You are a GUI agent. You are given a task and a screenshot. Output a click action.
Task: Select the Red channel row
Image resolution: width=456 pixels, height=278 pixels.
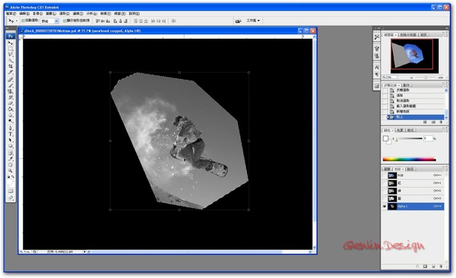point(413,183)
